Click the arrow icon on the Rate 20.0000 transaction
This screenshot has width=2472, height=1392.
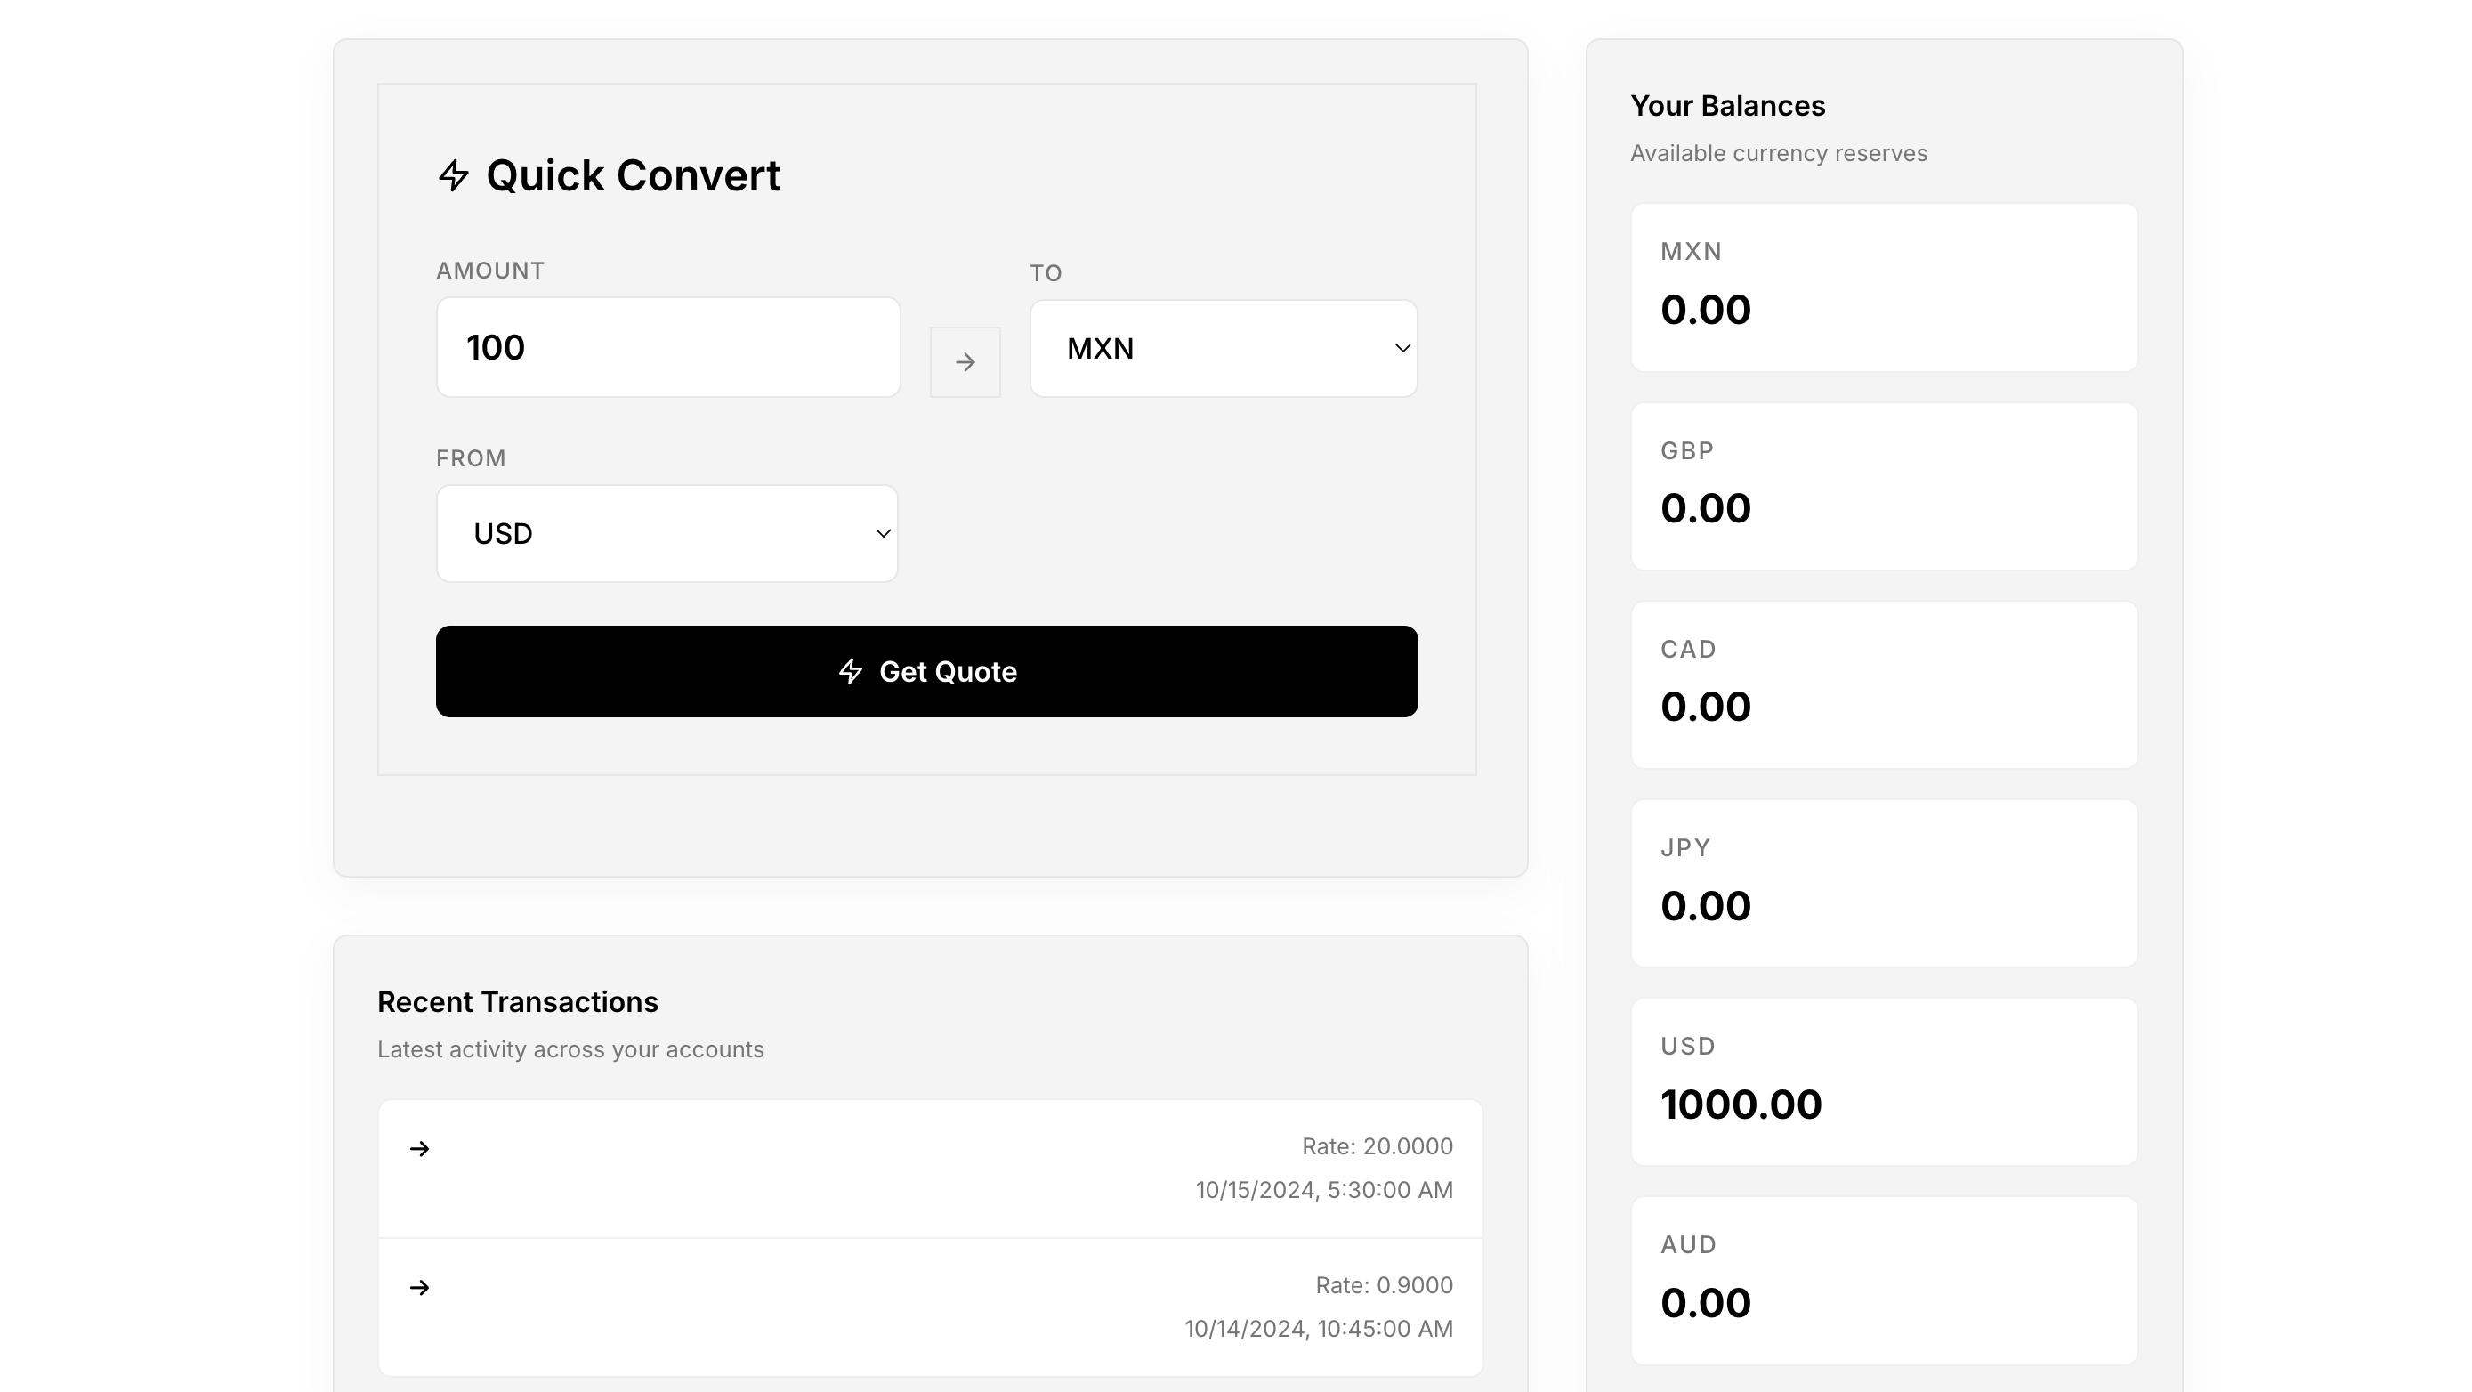coord(419,1148)
